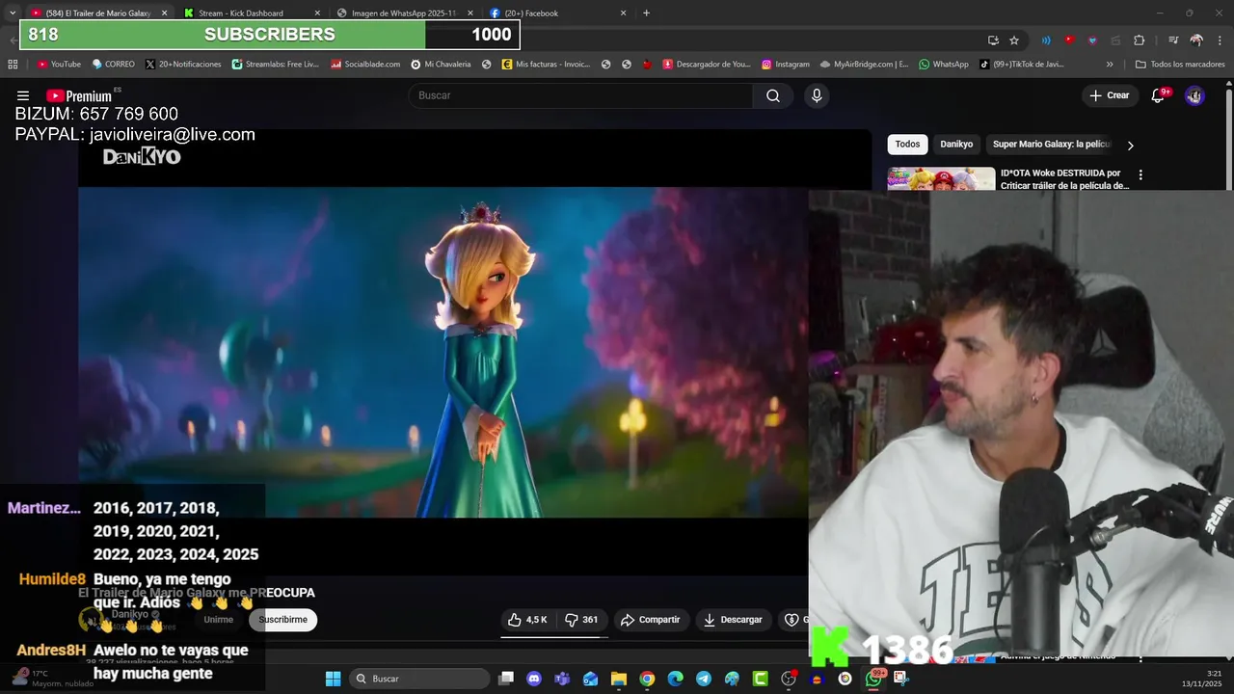Open the YouTube account avatar menu

[x=1194, y=95]
